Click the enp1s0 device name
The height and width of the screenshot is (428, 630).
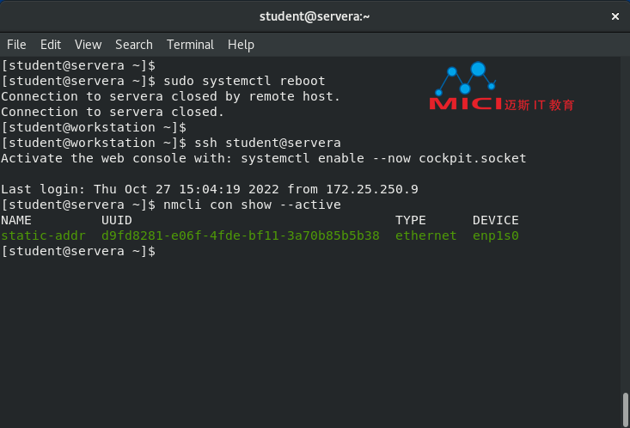point(495,235)
